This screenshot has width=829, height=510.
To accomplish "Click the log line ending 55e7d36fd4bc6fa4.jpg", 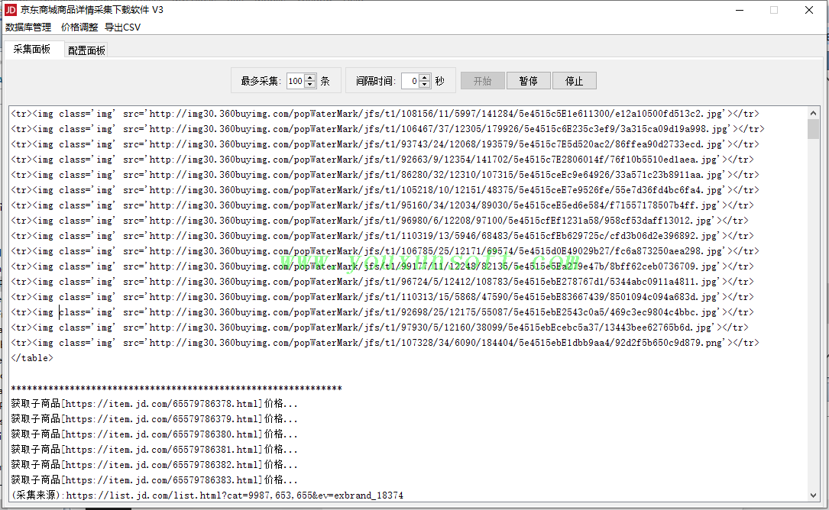I will tap(385, 190).
